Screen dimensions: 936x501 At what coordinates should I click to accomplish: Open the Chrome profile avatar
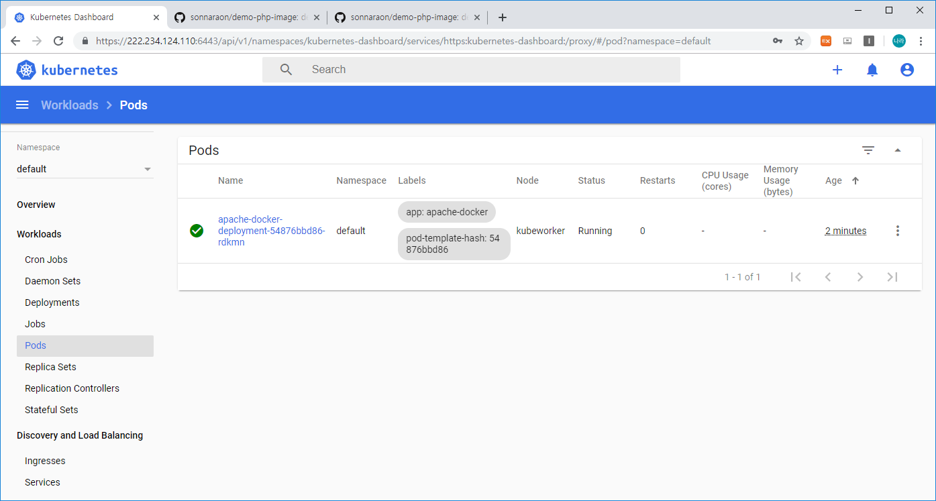click(898, 41)
